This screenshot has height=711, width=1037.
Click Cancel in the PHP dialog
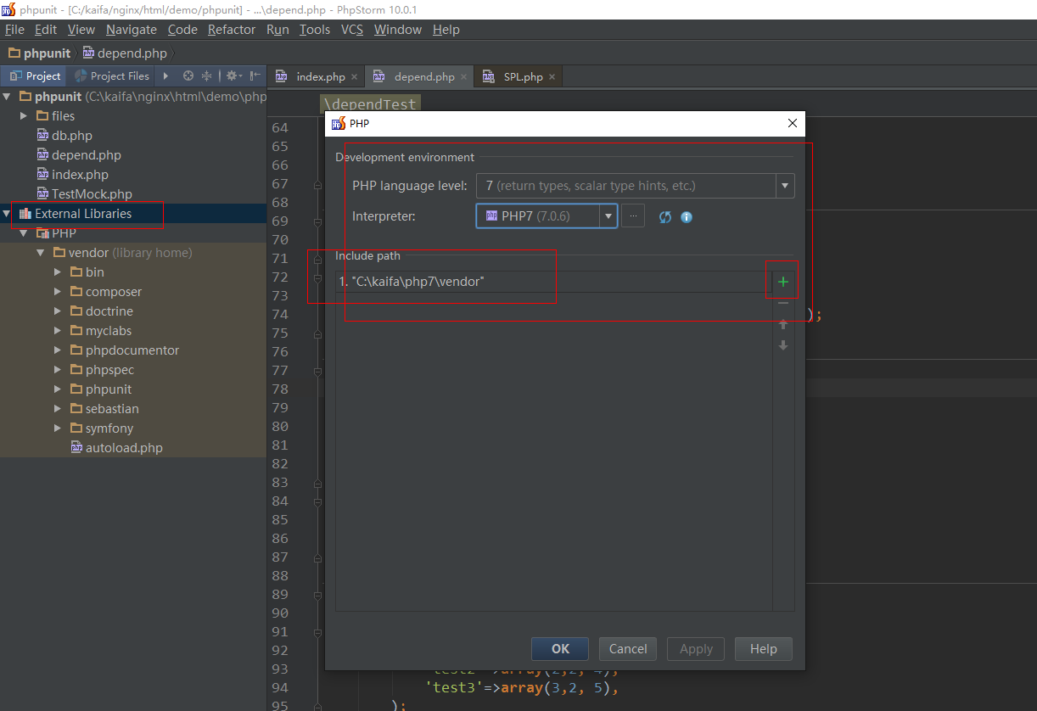[x=628, y=649]
